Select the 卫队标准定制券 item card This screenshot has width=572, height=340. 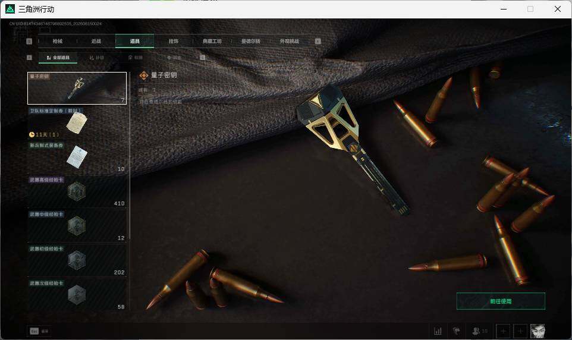point(77,122)
